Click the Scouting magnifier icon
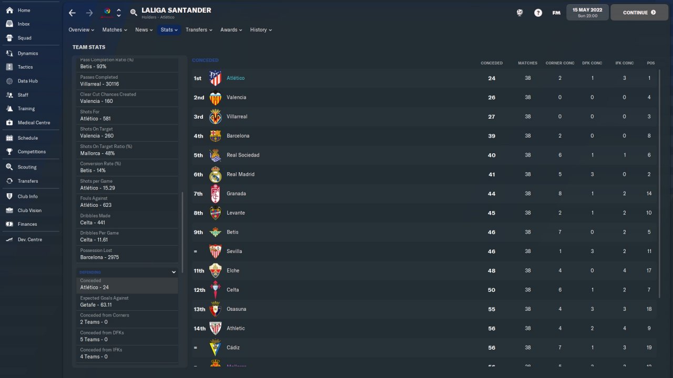This screenshot has width=673, height=378. coord(9,167)
